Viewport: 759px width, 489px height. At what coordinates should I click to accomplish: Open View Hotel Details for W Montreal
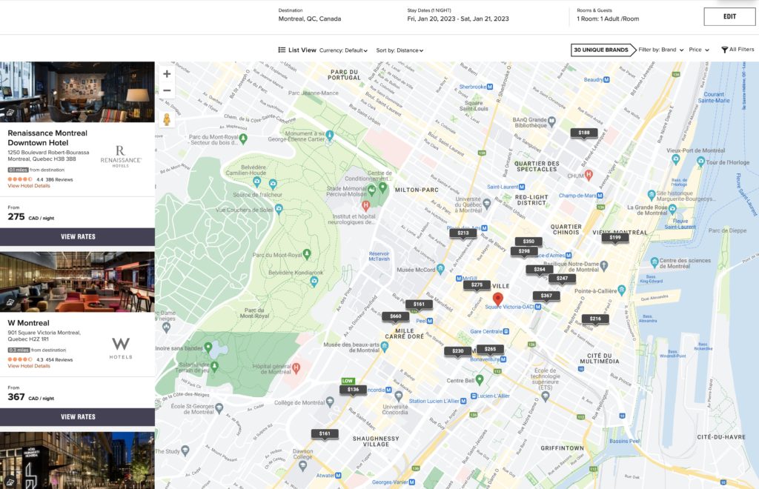(29, 366)
